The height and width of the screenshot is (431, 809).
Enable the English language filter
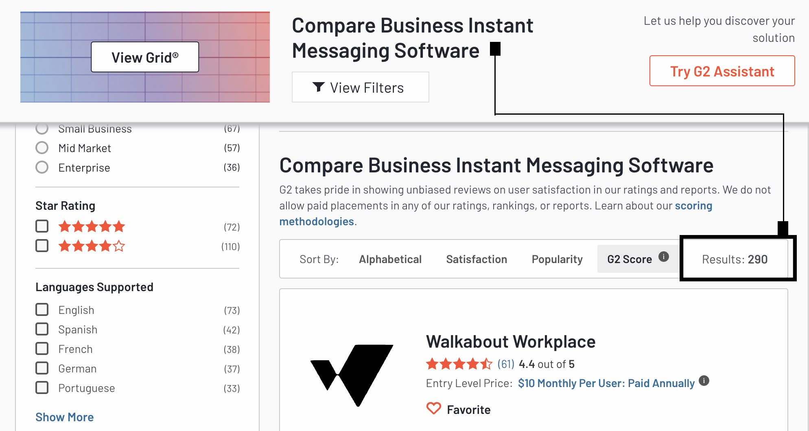pos(42,309)
